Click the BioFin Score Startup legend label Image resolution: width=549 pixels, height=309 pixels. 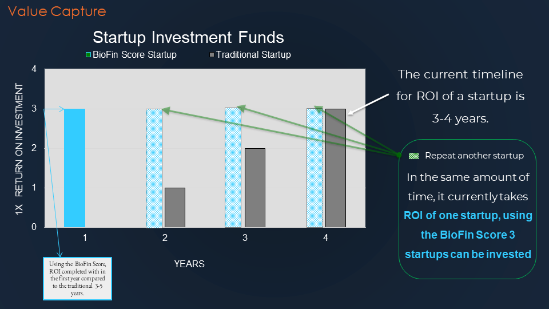tap(134, 55)
